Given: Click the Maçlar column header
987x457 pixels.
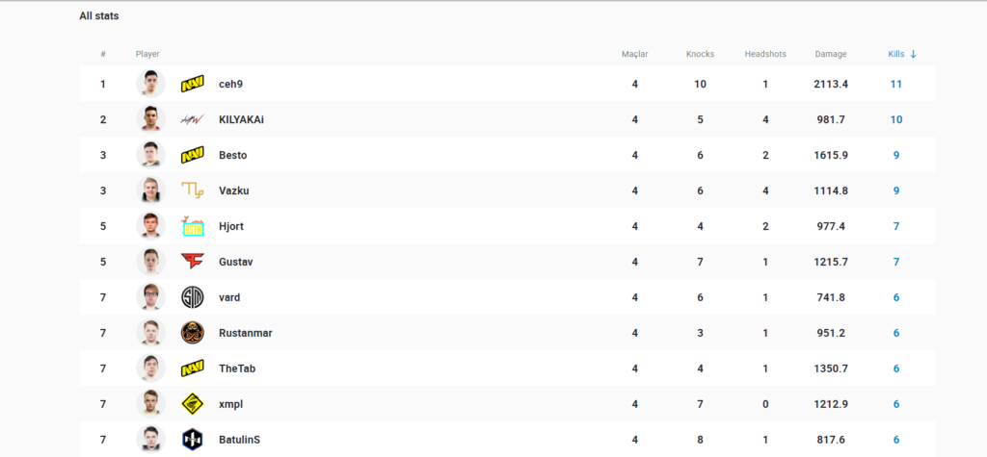Looking at the screenshot, I should click(634, 54).
